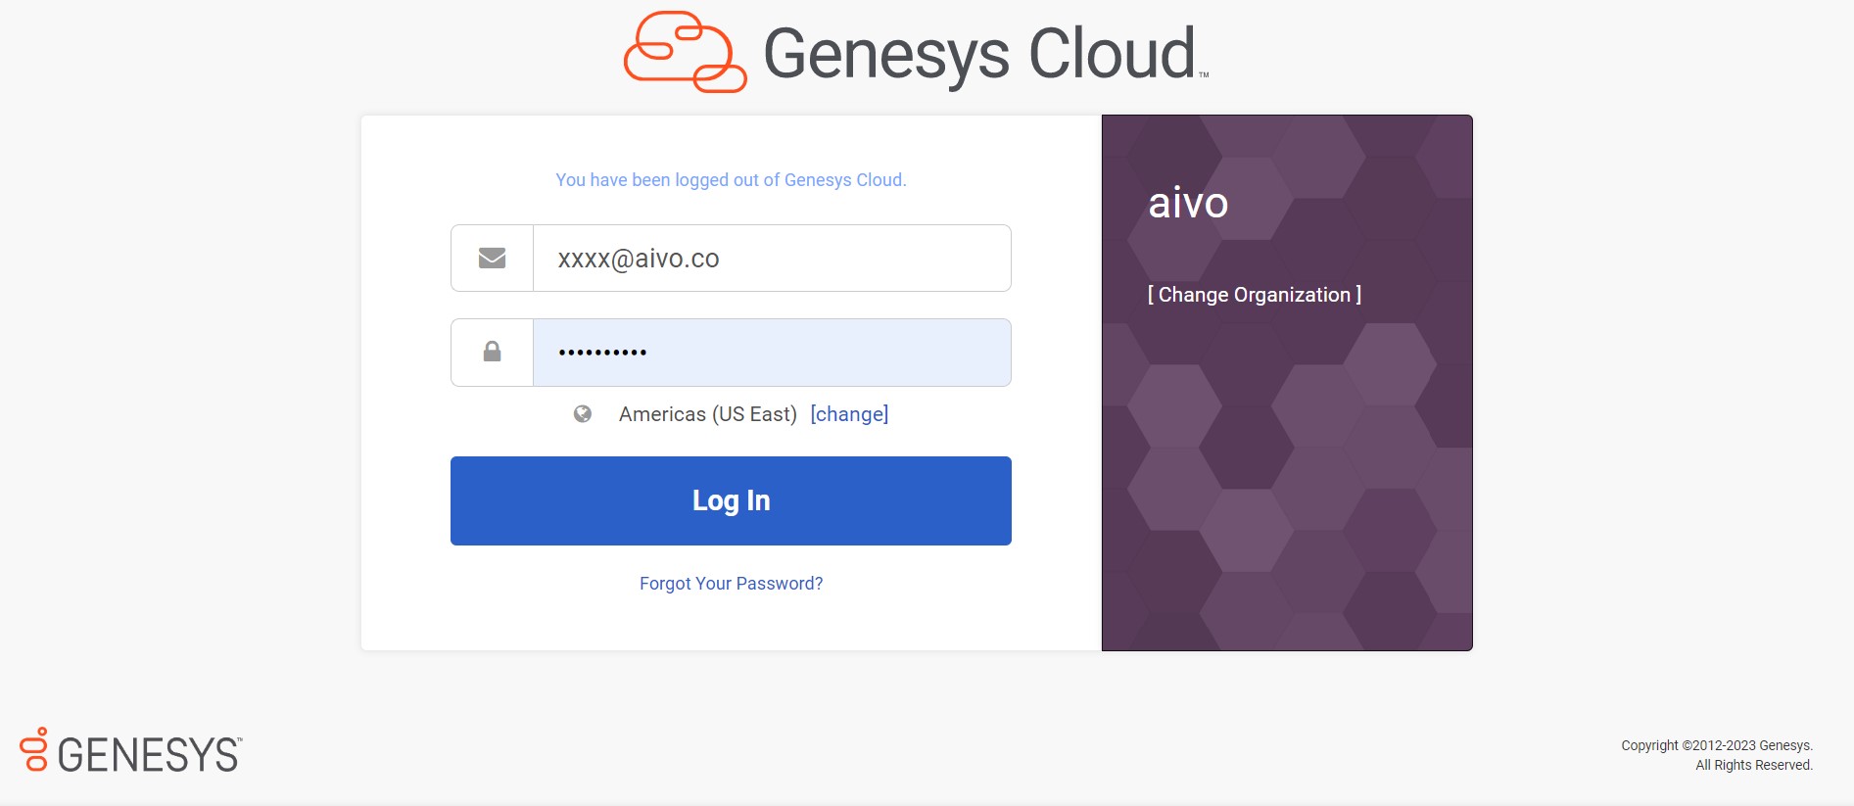Click the padlock icon beside the password field
Image resolution: width=1854 pixels, height=806 pixels.
point(492,352)
